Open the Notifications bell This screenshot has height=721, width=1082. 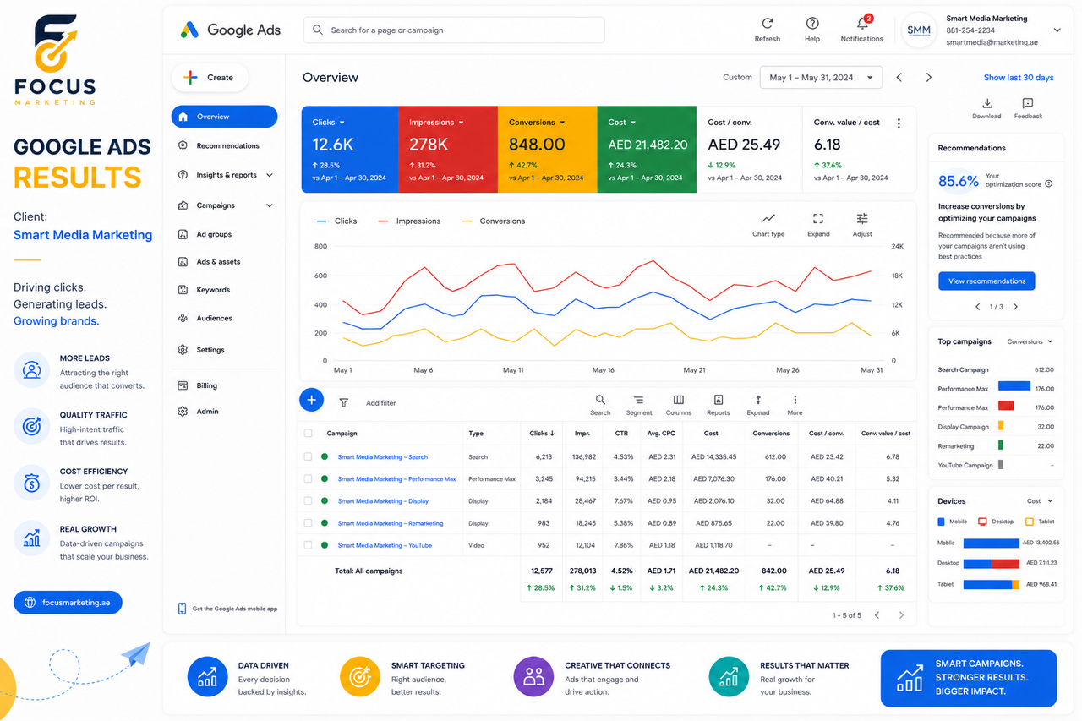coord(863,23)
